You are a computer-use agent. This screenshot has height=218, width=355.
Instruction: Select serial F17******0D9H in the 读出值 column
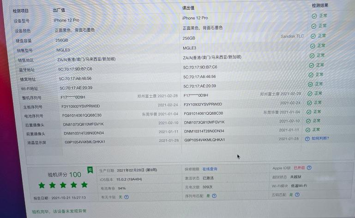(196, 95)
